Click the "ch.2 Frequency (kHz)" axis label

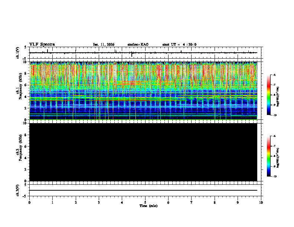[x=19, y=148]
